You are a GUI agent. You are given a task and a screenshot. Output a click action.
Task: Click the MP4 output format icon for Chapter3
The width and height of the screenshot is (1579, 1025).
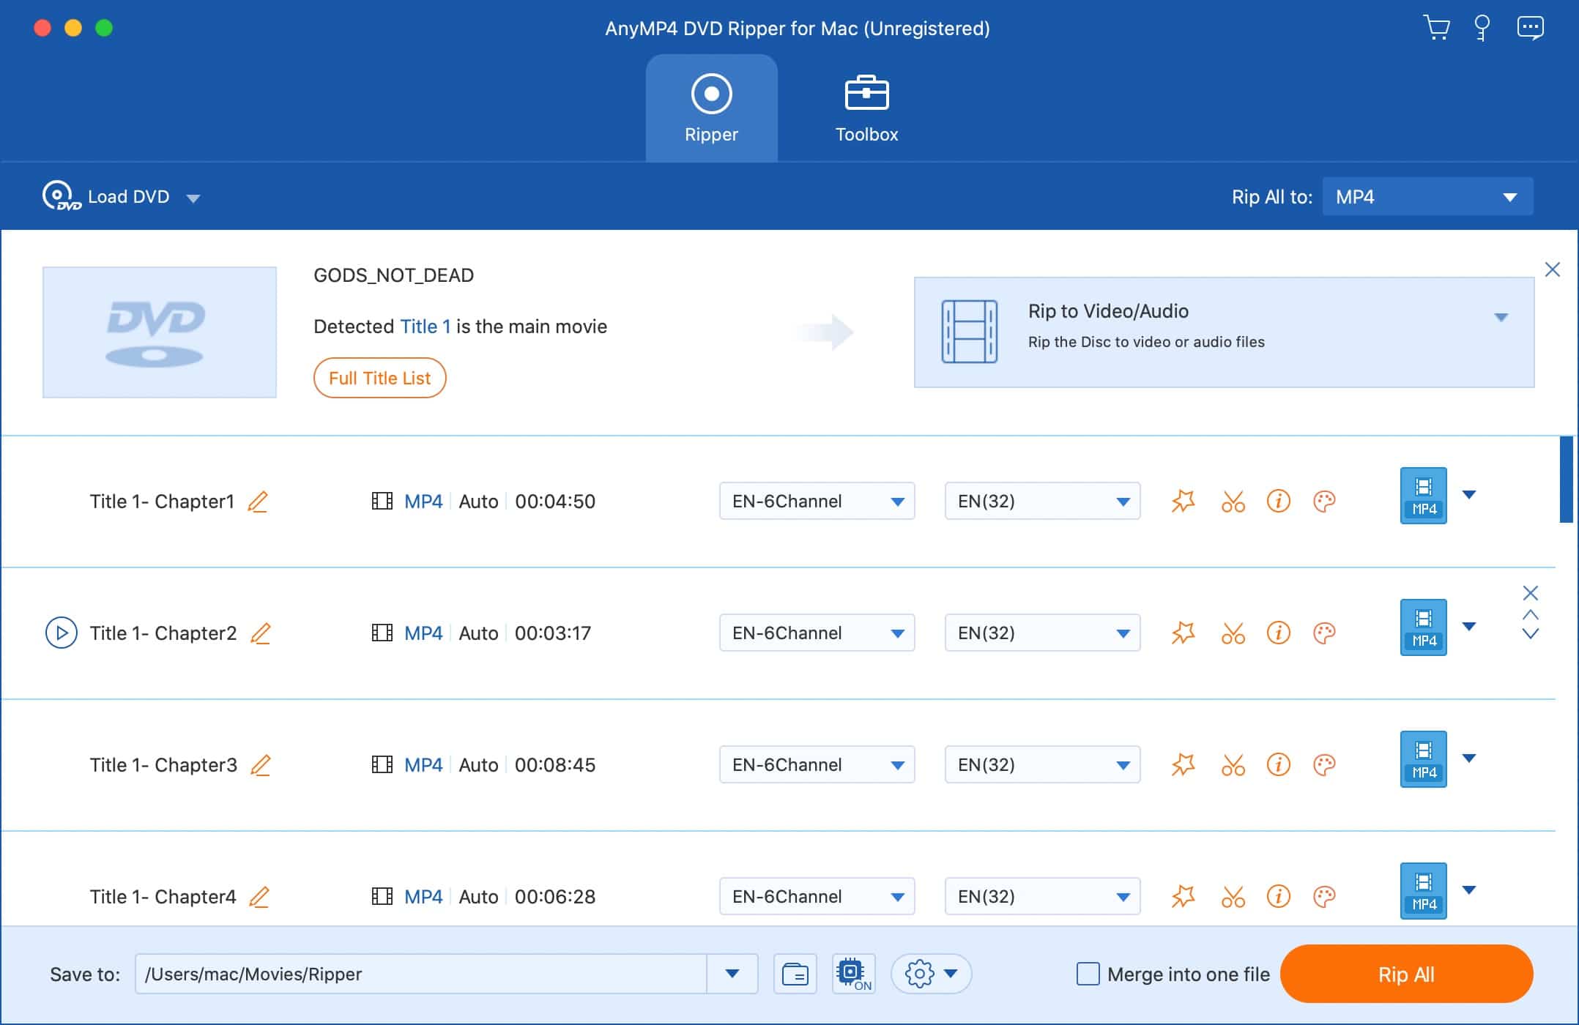(x=1423, y=759)
